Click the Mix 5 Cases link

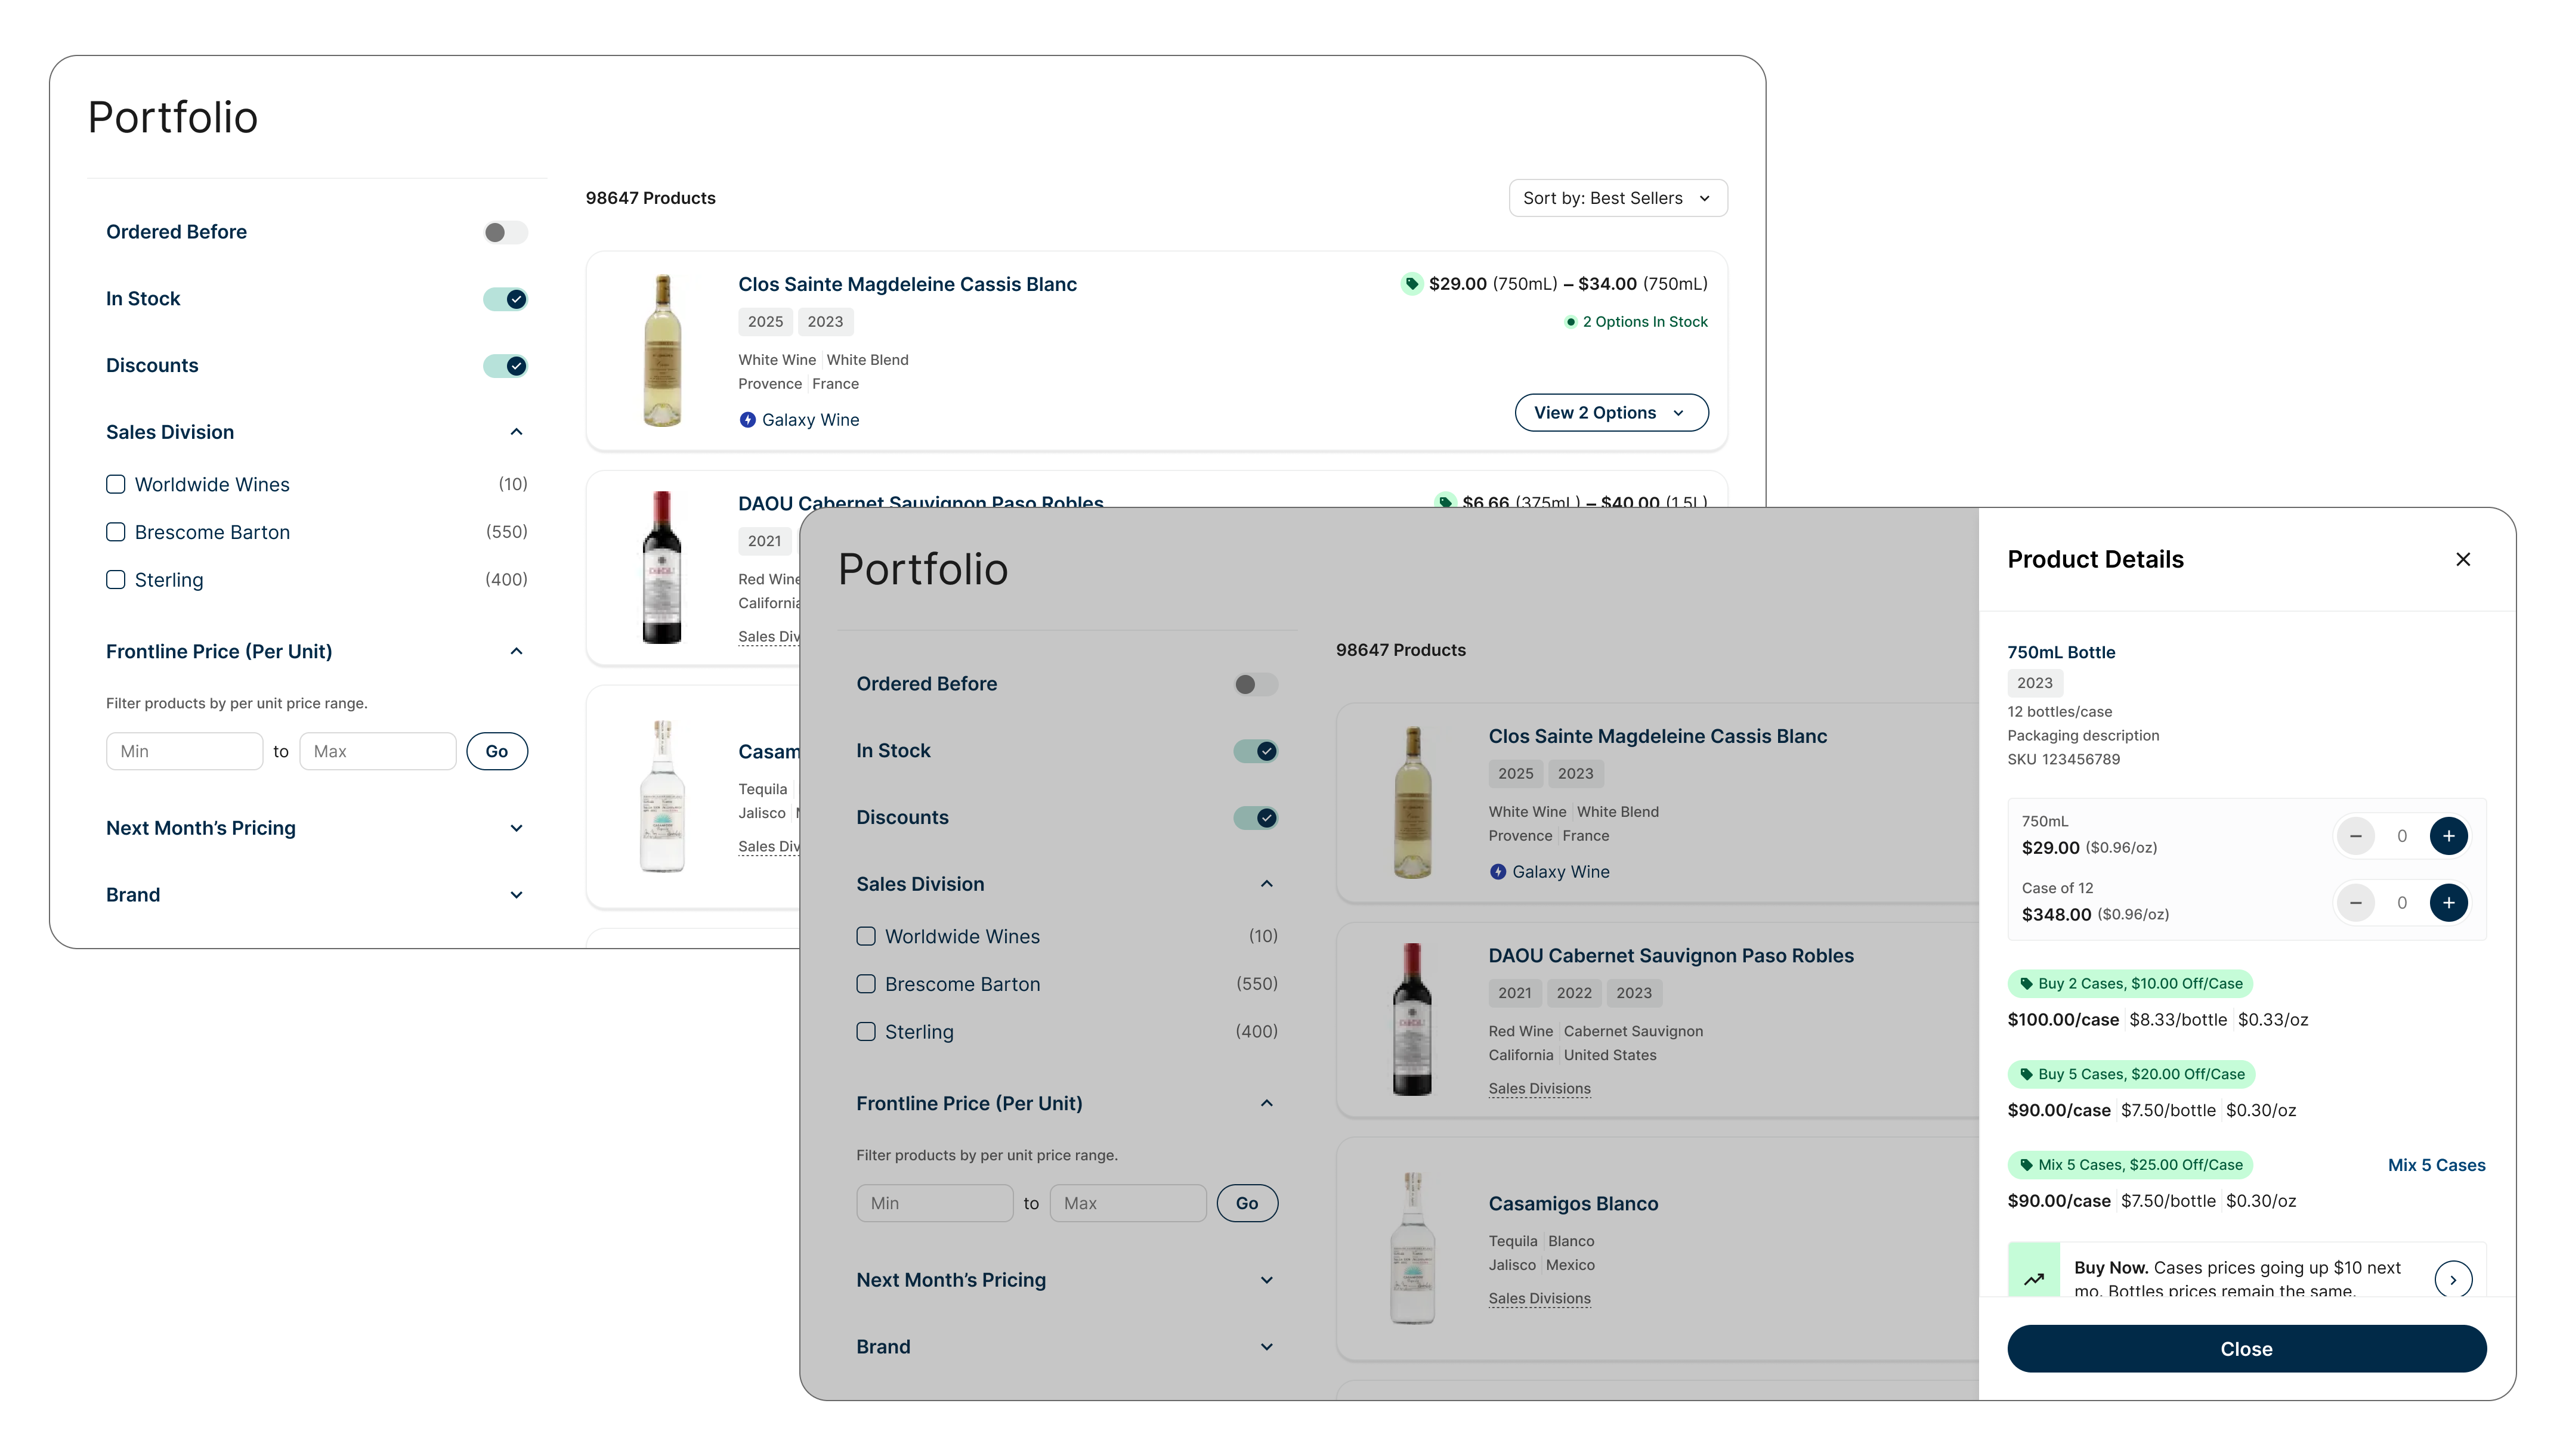[x=2436, y=1165]
